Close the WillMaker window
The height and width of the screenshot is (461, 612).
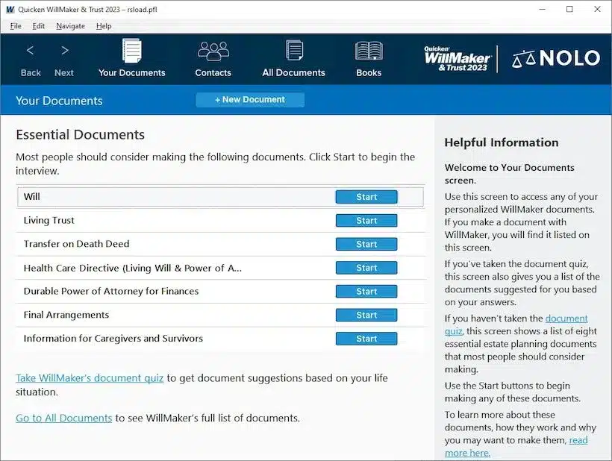597,10
